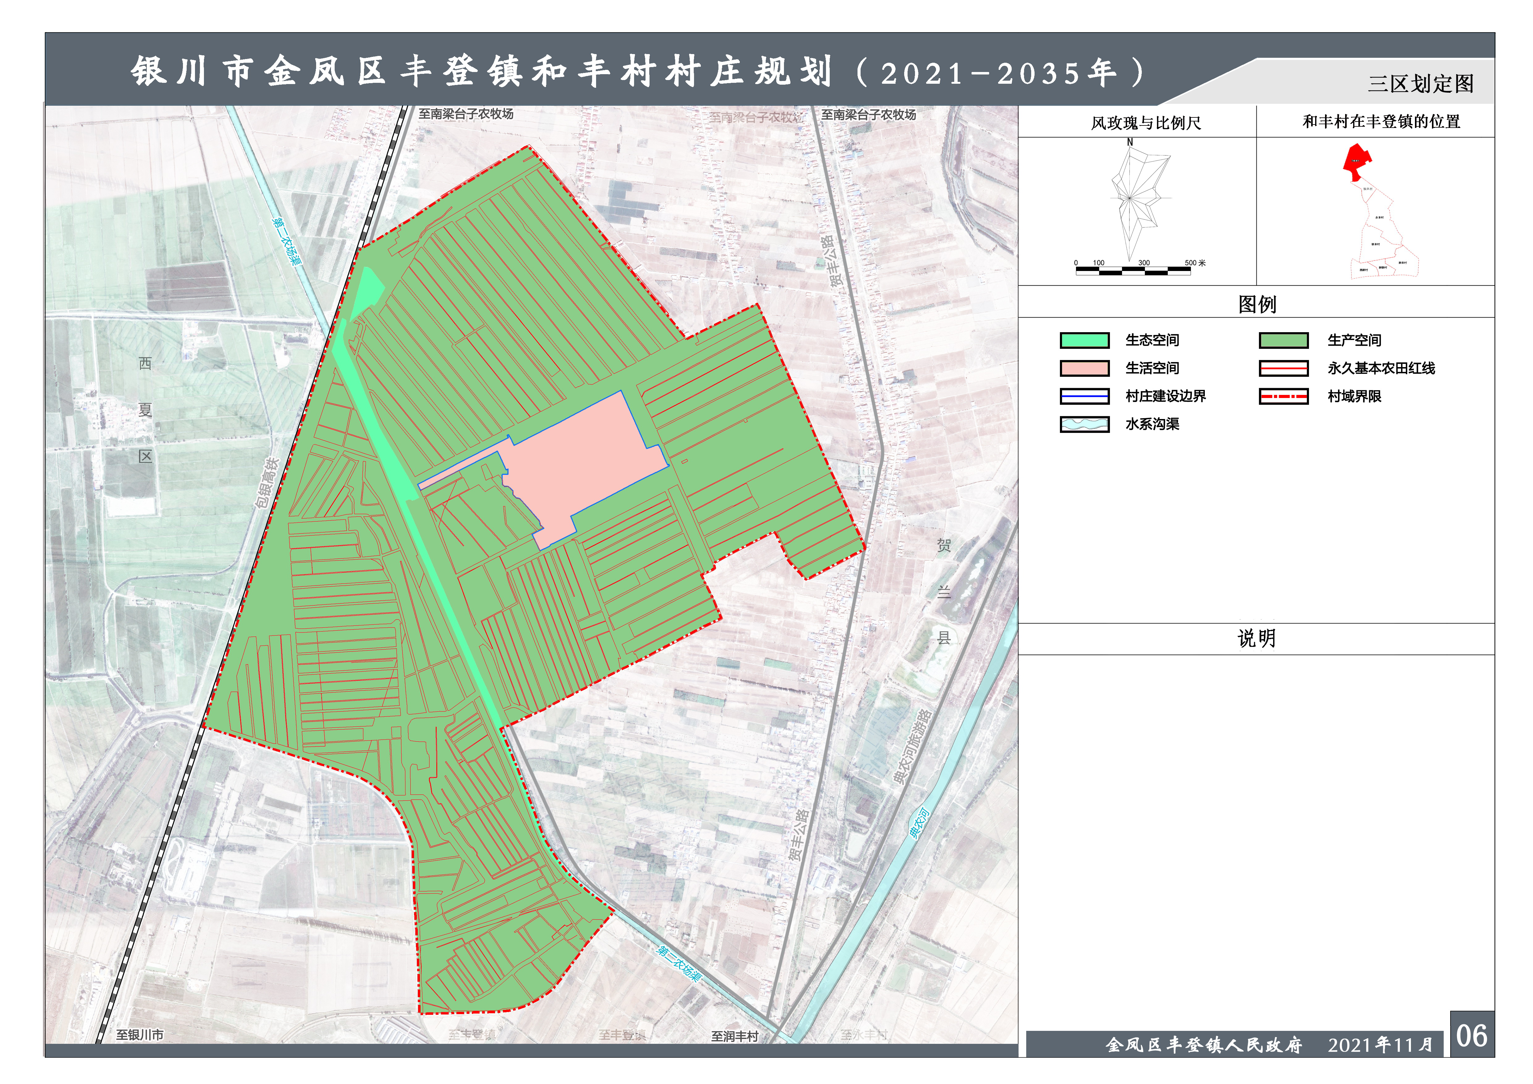The image size is (1533, 1084).
Task: Click the 夏 character of 西夏区 label
Action: pyautogui.click(x=145, y=410)
